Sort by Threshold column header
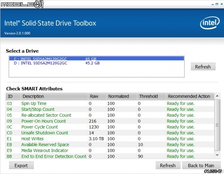The height and width of the screenshot is (174, 224). [151, 97]
